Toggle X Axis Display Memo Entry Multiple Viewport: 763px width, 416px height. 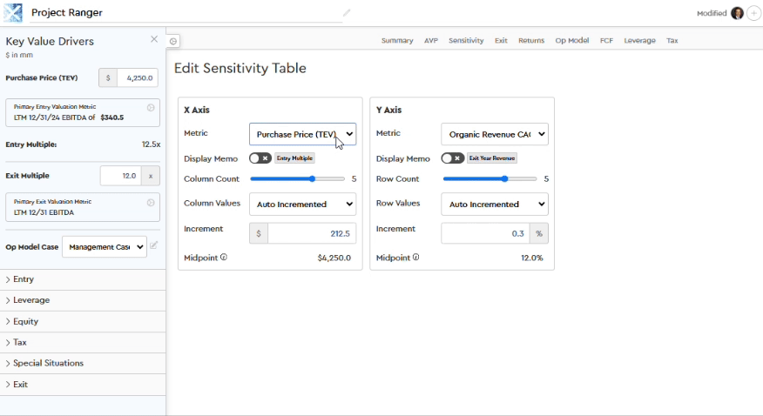pyautogui.click(x=260, y=158)
